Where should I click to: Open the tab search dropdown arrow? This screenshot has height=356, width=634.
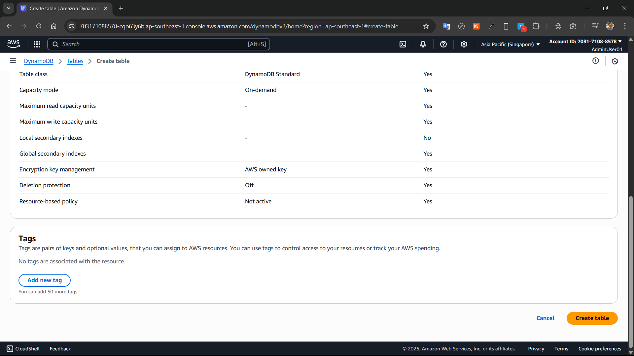point(9,8)
